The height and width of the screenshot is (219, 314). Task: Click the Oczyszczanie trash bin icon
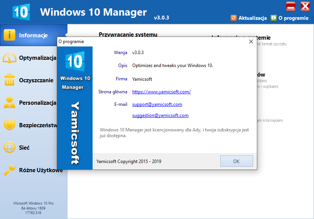pyautogui.click(x=10, y=80)
